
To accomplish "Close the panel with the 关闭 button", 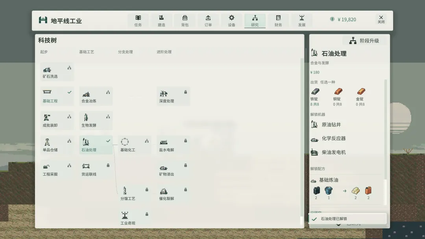I will pyautogui.click(x=381, y=19).
